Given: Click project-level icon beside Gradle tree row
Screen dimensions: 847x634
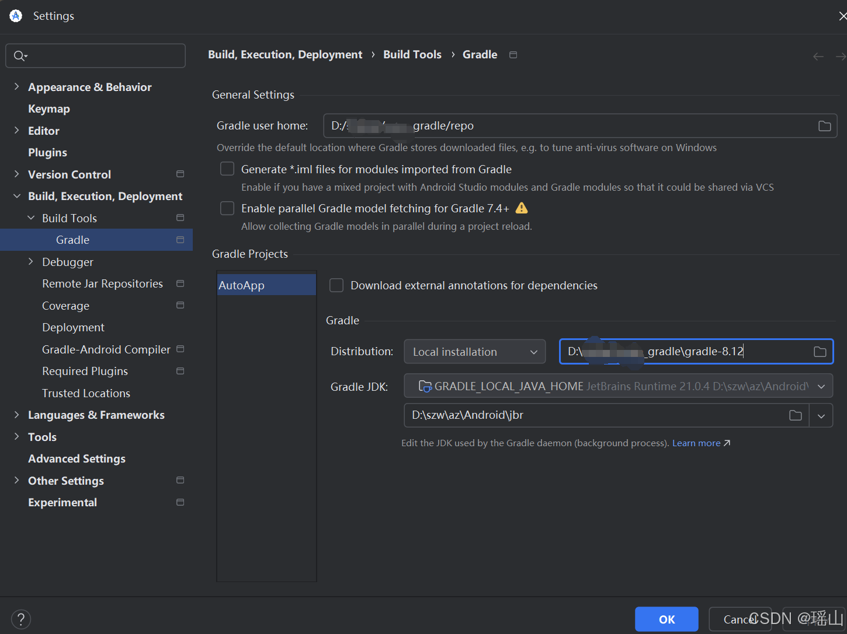Looking at the screenshot, I should click(x=180, y=240).
